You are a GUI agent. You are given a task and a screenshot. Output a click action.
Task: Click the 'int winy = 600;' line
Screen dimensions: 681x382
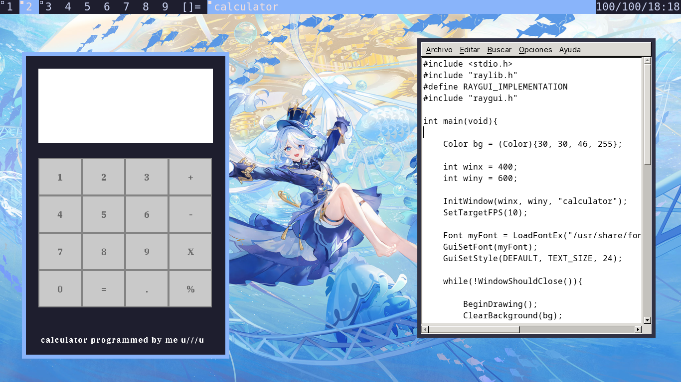tap(480, 178)
